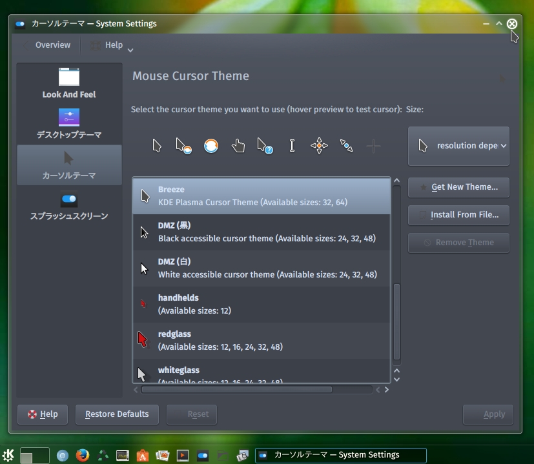Screen dimensions: 534x464
Task: Launch Firefox from the taskbar
Action: [83, 455]
